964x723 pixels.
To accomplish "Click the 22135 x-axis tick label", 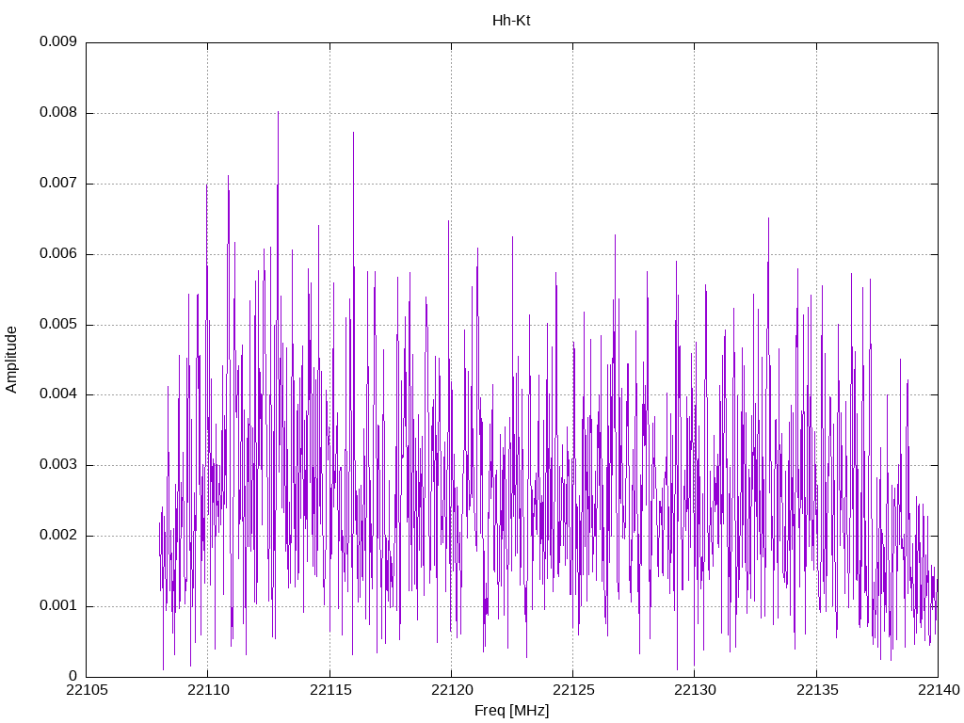I will point(817,690).
